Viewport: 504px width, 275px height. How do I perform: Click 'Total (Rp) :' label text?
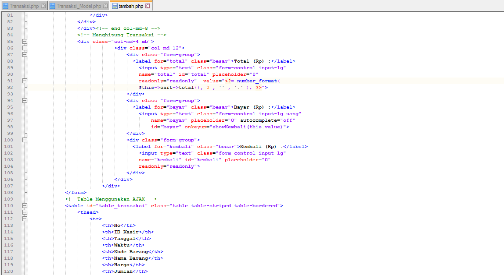[252, 61]
